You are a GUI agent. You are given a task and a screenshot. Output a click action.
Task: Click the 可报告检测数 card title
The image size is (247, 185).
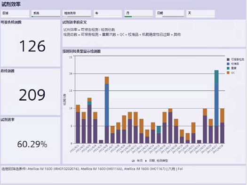[11, 22]
